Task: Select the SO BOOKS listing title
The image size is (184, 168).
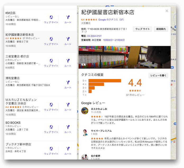Action: 13,123
